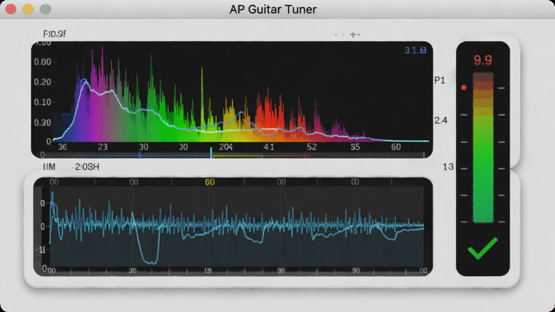Click the 36 spectrum axis label
Screen dimensions: 555x312
coord(62,147)
